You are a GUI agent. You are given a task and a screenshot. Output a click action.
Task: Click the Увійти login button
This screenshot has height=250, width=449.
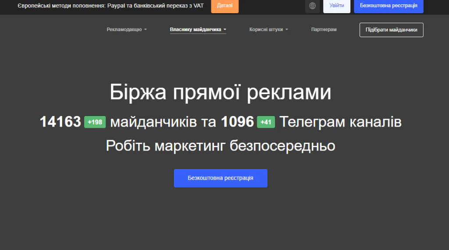point(337,6)
